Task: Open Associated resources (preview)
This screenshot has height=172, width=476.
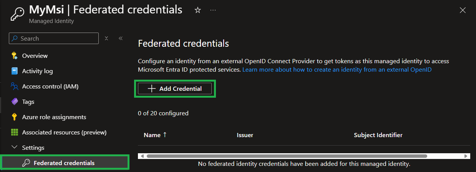Action: tap(65, 132)
